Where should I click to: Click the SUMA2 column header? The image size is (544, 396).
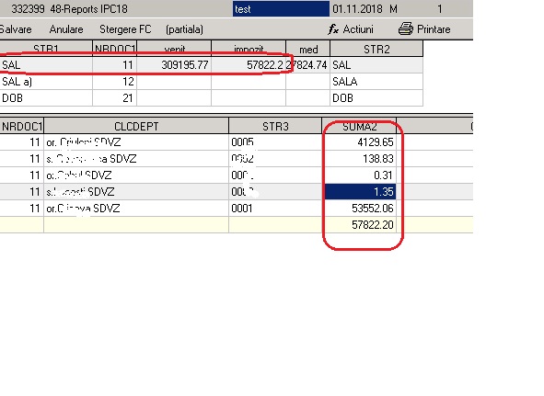pos(359,127)
